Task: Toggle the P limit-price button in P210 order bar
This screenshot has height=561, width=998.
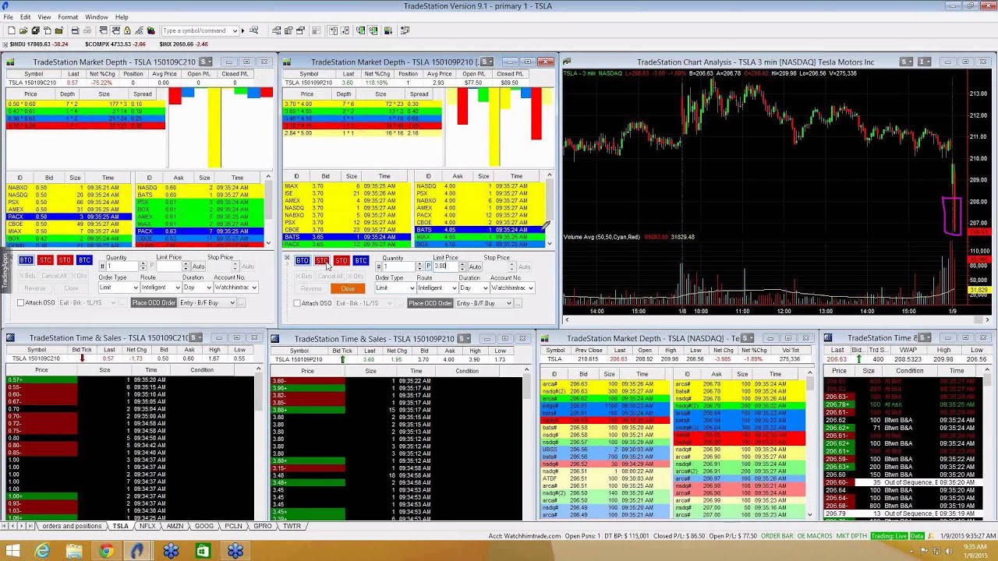Action: 428,266
